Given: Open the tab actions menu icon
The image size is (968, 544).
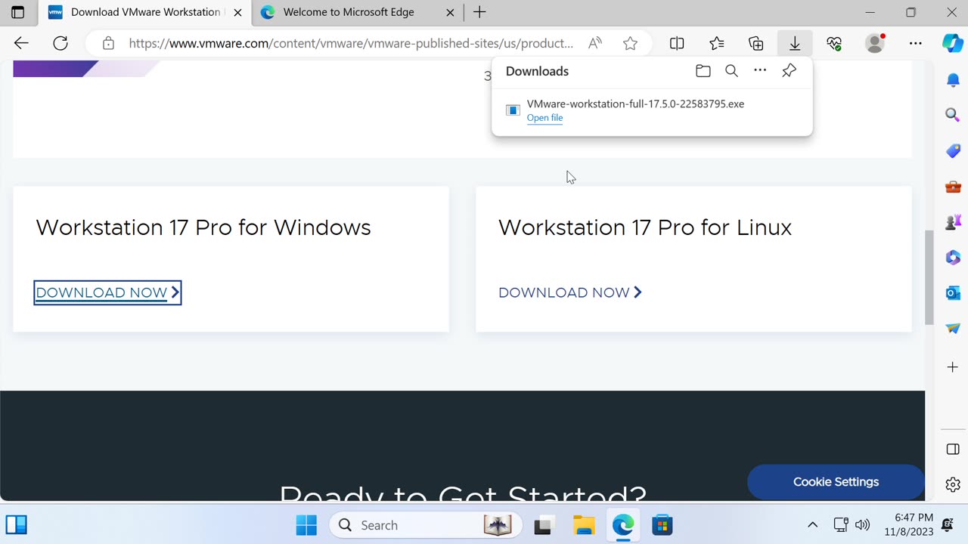Looking at the screenshot, I should [17, 12].
